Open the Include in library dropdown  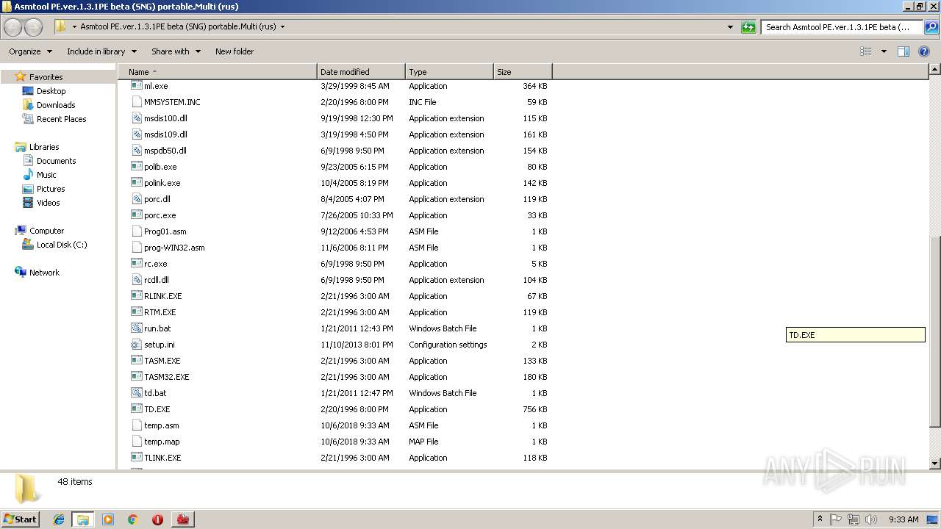pyautogui.click(x=101, y=51)
